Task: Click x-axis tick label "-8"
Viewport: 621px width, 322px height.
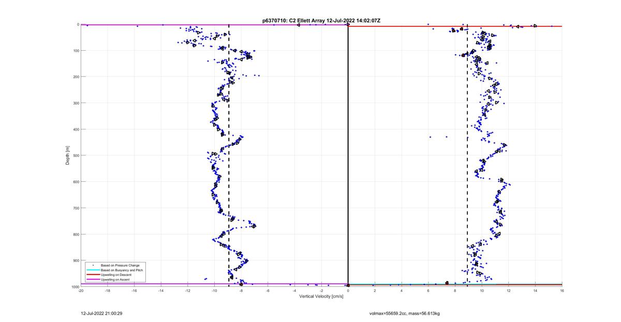Action: click(241, 291)
